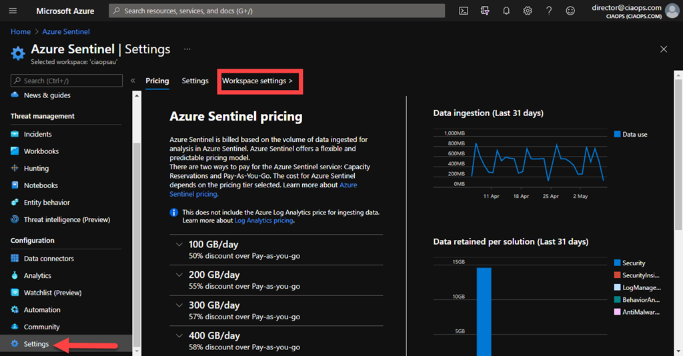Open the directory and subscription filter icon
This screenshot has height=356, width=683.
pyautogui.click(x=485, y=11)
